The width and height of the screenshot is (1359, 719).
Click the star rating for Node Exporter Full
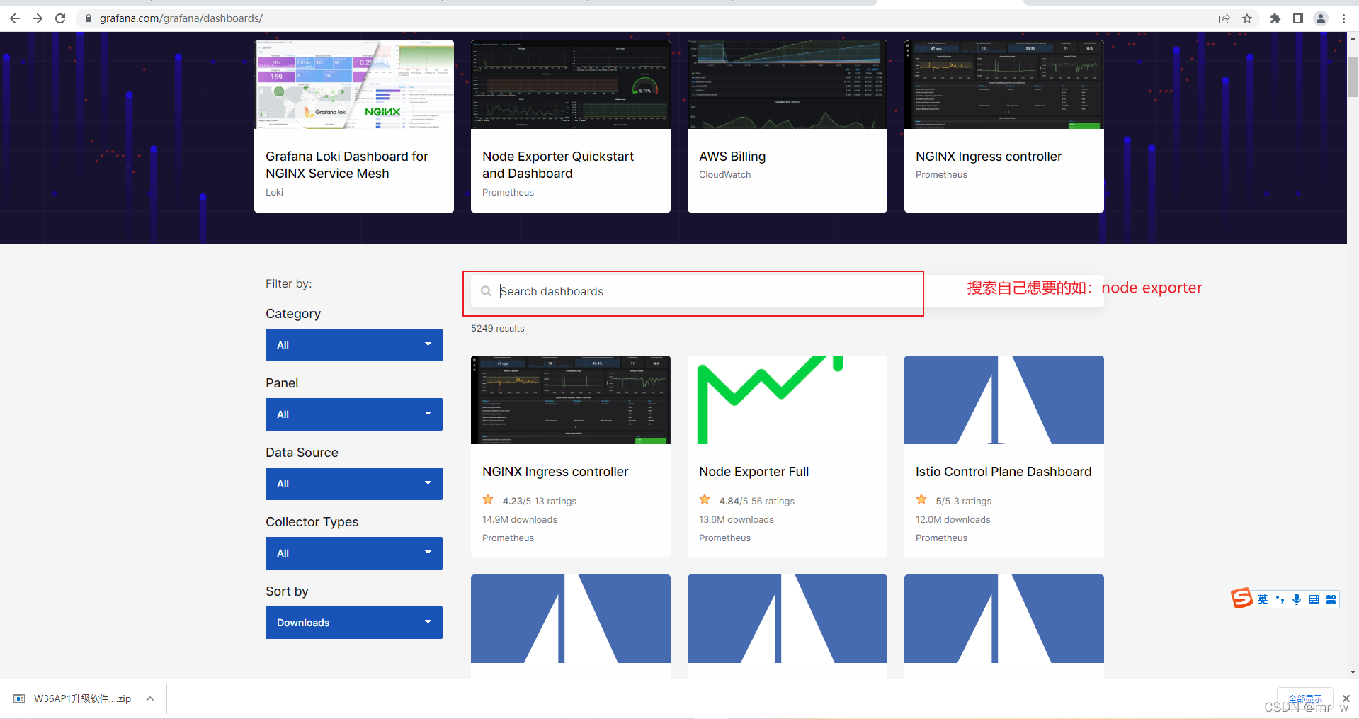tap(705, 500)
